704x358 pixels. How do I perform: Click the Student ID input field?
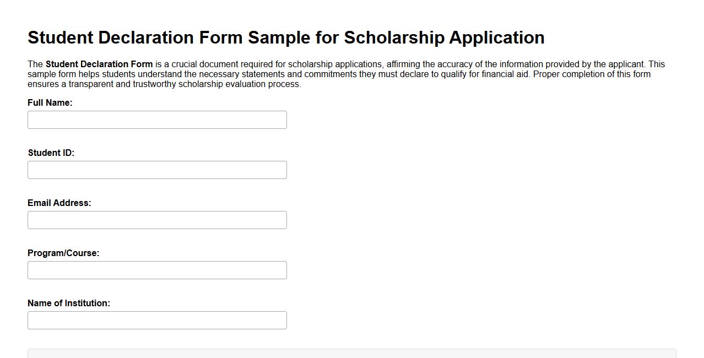(x=157, y=170)
